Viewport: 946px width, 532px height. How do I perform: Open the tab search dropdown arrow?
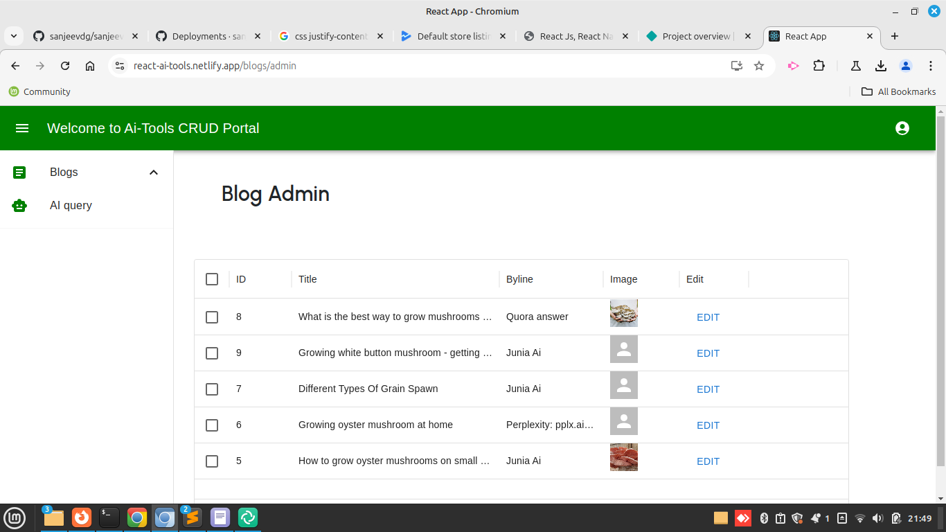pos(13,35)
